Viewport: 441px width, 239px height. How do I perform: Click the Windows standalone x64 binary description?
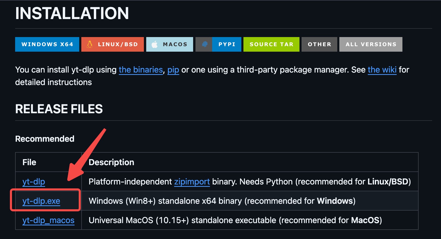[222, 201]
